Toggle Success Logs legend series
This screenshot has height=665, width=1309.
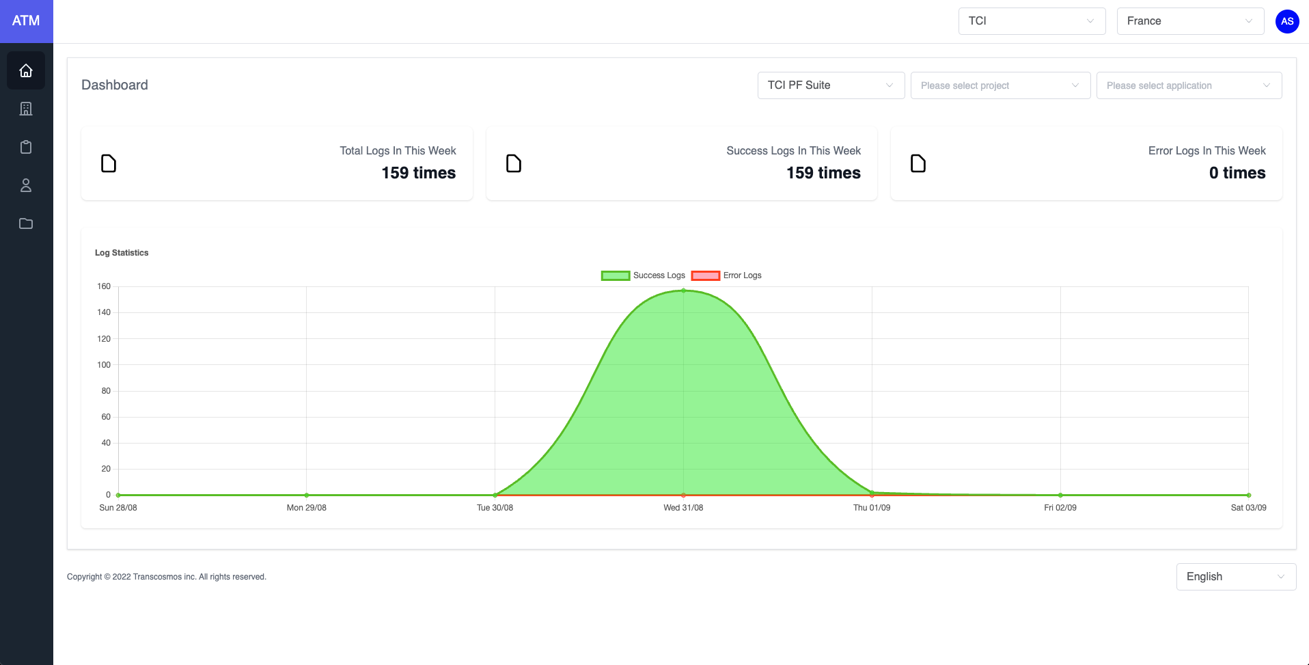tap(643, 275)
